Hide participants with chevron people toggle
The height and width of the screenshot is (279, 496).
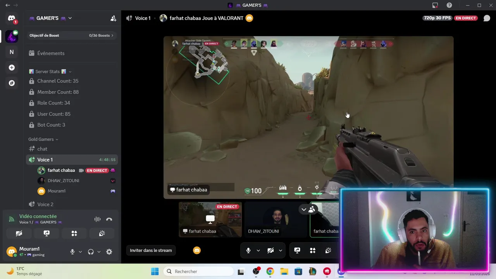coord(308,209)
